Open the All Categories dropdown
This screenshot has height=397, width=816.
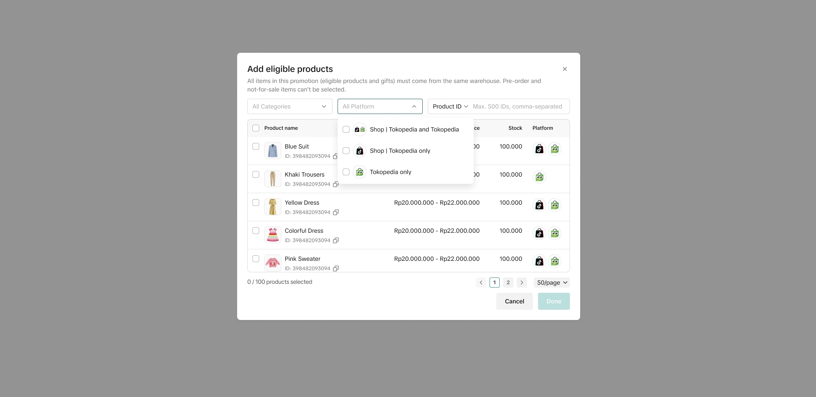point(289,106)
